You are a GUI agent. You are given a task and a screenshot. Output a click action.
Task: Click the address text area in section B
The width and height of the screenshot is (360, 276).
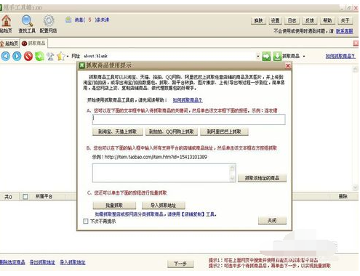161,173
